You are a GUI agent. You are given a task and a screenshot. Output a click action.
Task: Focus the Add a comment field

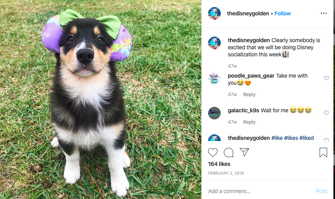[x=261, y=191]
